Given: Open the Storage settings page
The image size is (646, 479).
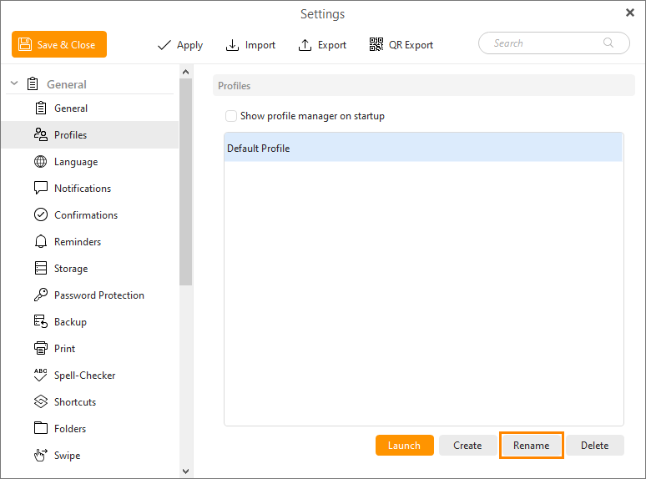Looking at the screenshot, I should click(x=70, y=269).
